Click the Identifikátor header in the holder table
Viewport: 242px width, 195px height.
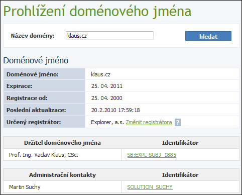tap(180, 143)
